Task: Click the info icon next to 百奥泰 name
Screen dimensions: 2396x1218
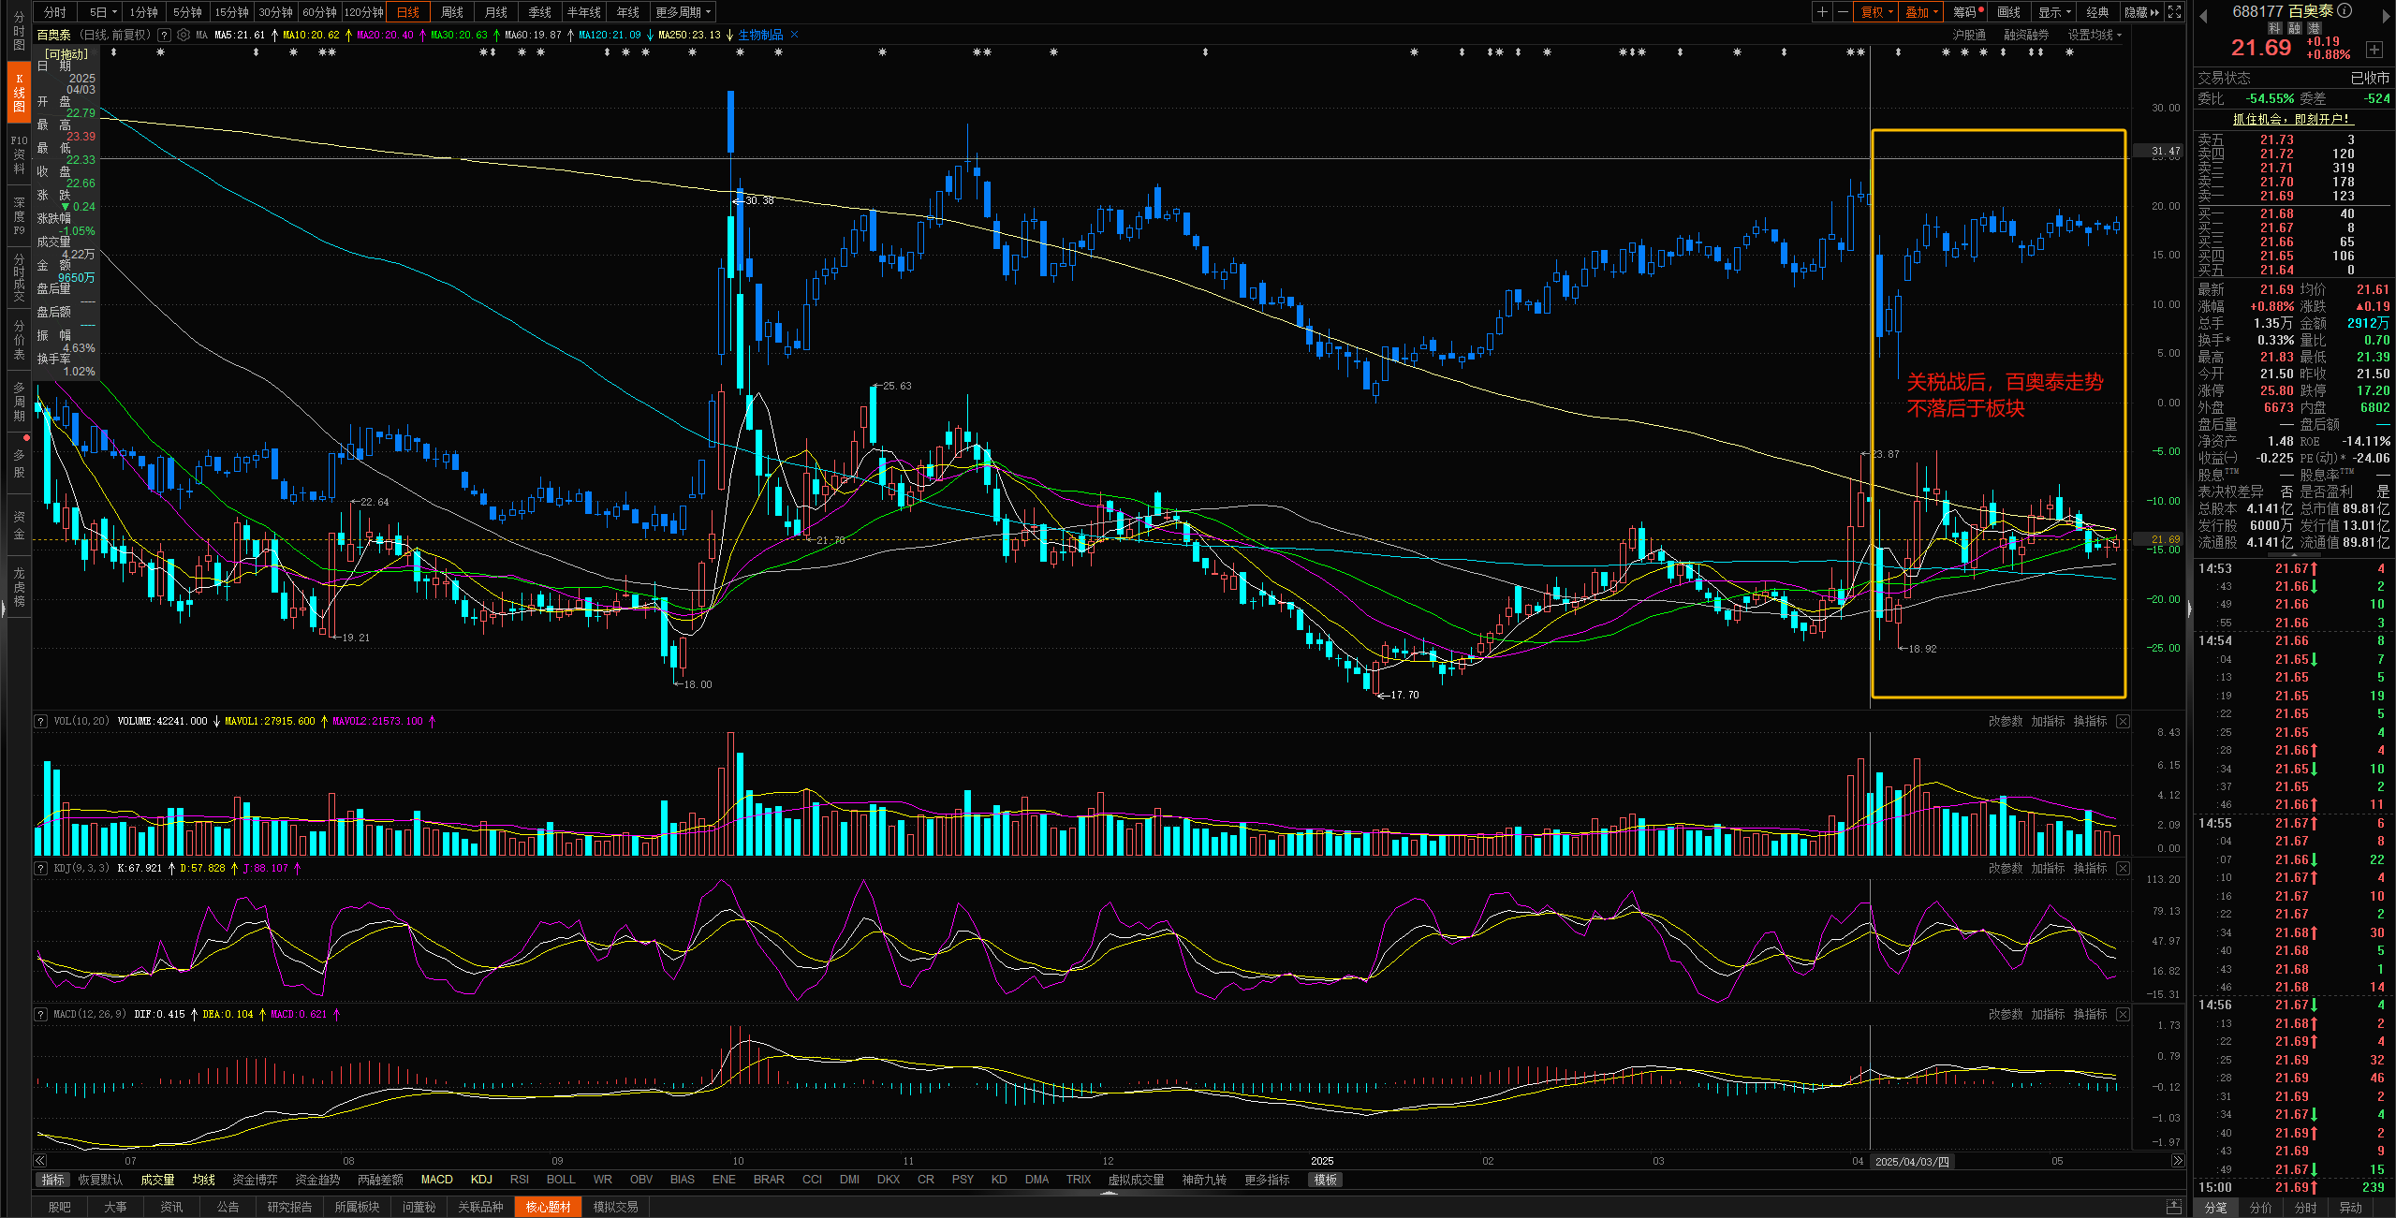Action: 2345,11
